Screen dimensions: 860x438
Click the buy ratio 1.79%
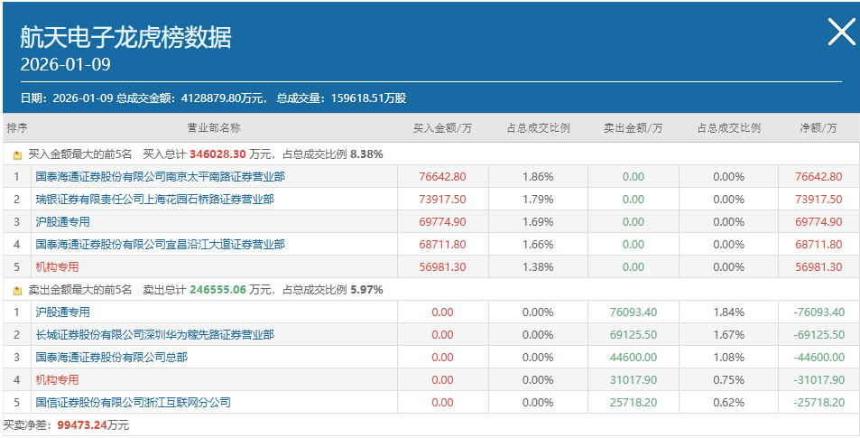pos(538,200)
